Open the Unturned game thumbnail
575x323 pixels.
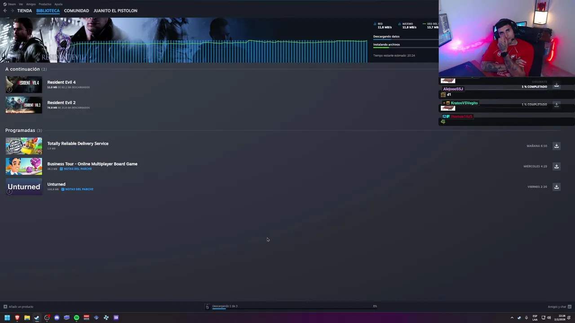click(24, 187)
